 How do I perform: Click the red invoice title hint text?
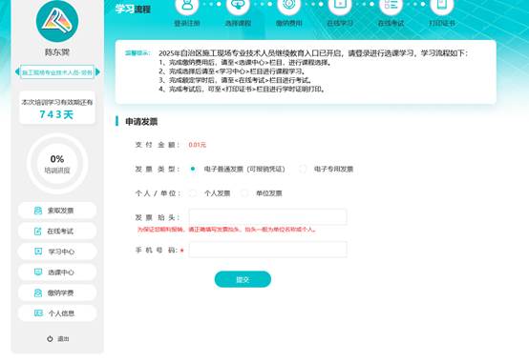226,230
